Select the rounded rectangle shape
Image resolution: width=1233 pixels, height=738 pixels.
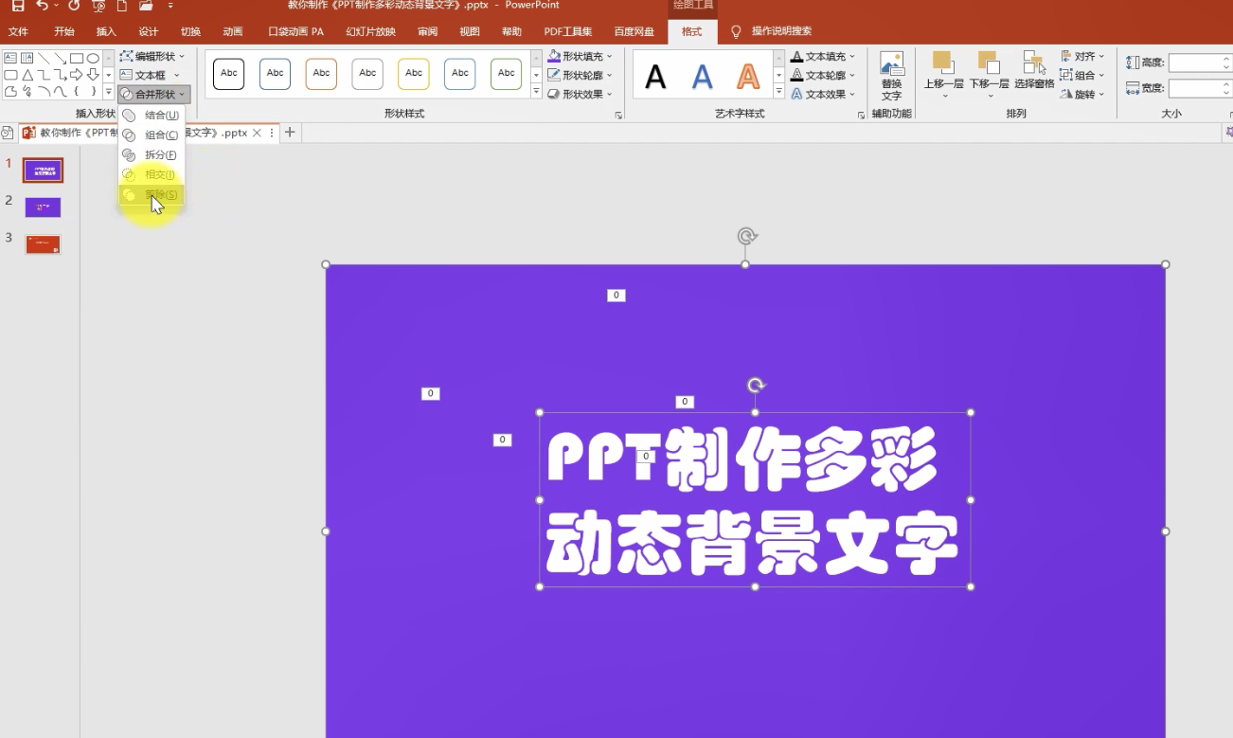[x=10, y=75]
